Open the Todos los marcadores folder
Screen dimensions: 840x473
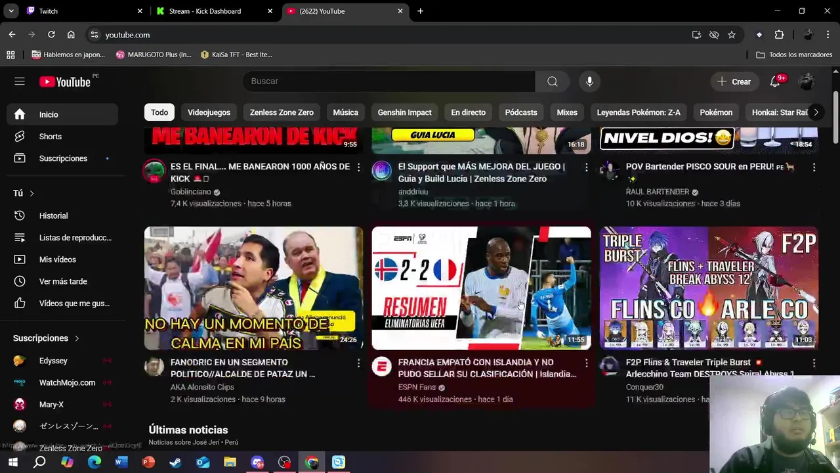point(794,55)
